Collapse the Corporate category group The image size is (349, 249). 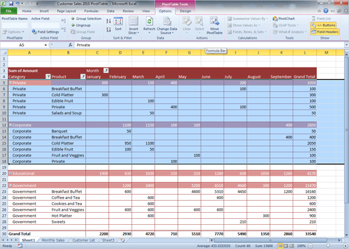point(10,125)
